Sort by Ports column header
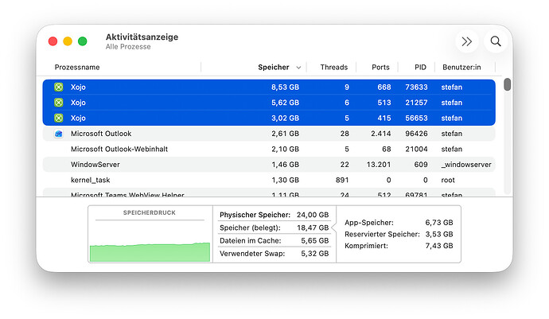 pos(380,68)
